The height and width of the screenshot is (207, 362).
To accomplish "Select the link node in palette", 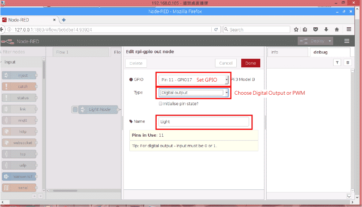I will click(x=19, y=109).
